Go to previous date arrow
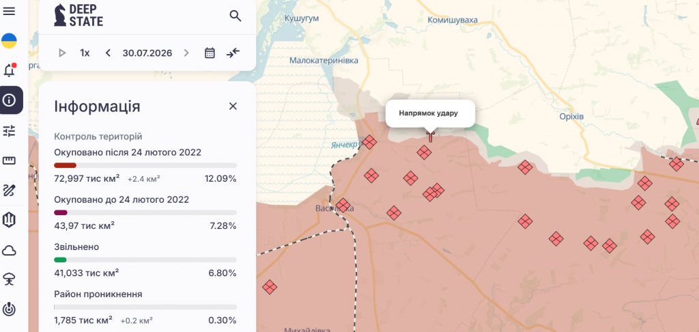The width and height of the screenshot is (699, 332). tap(108, 53)
